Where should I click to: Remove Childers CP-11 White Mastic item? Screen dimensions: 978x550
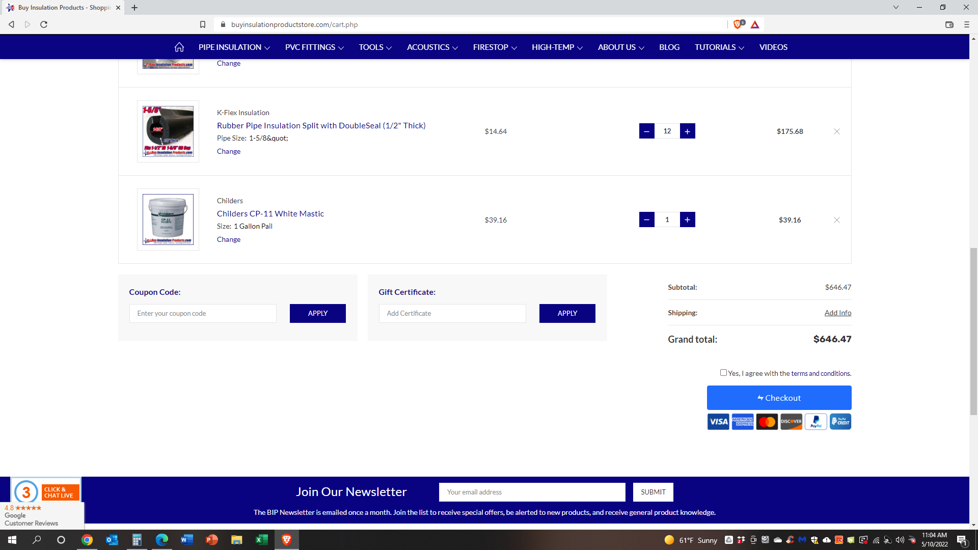(836, 220)
